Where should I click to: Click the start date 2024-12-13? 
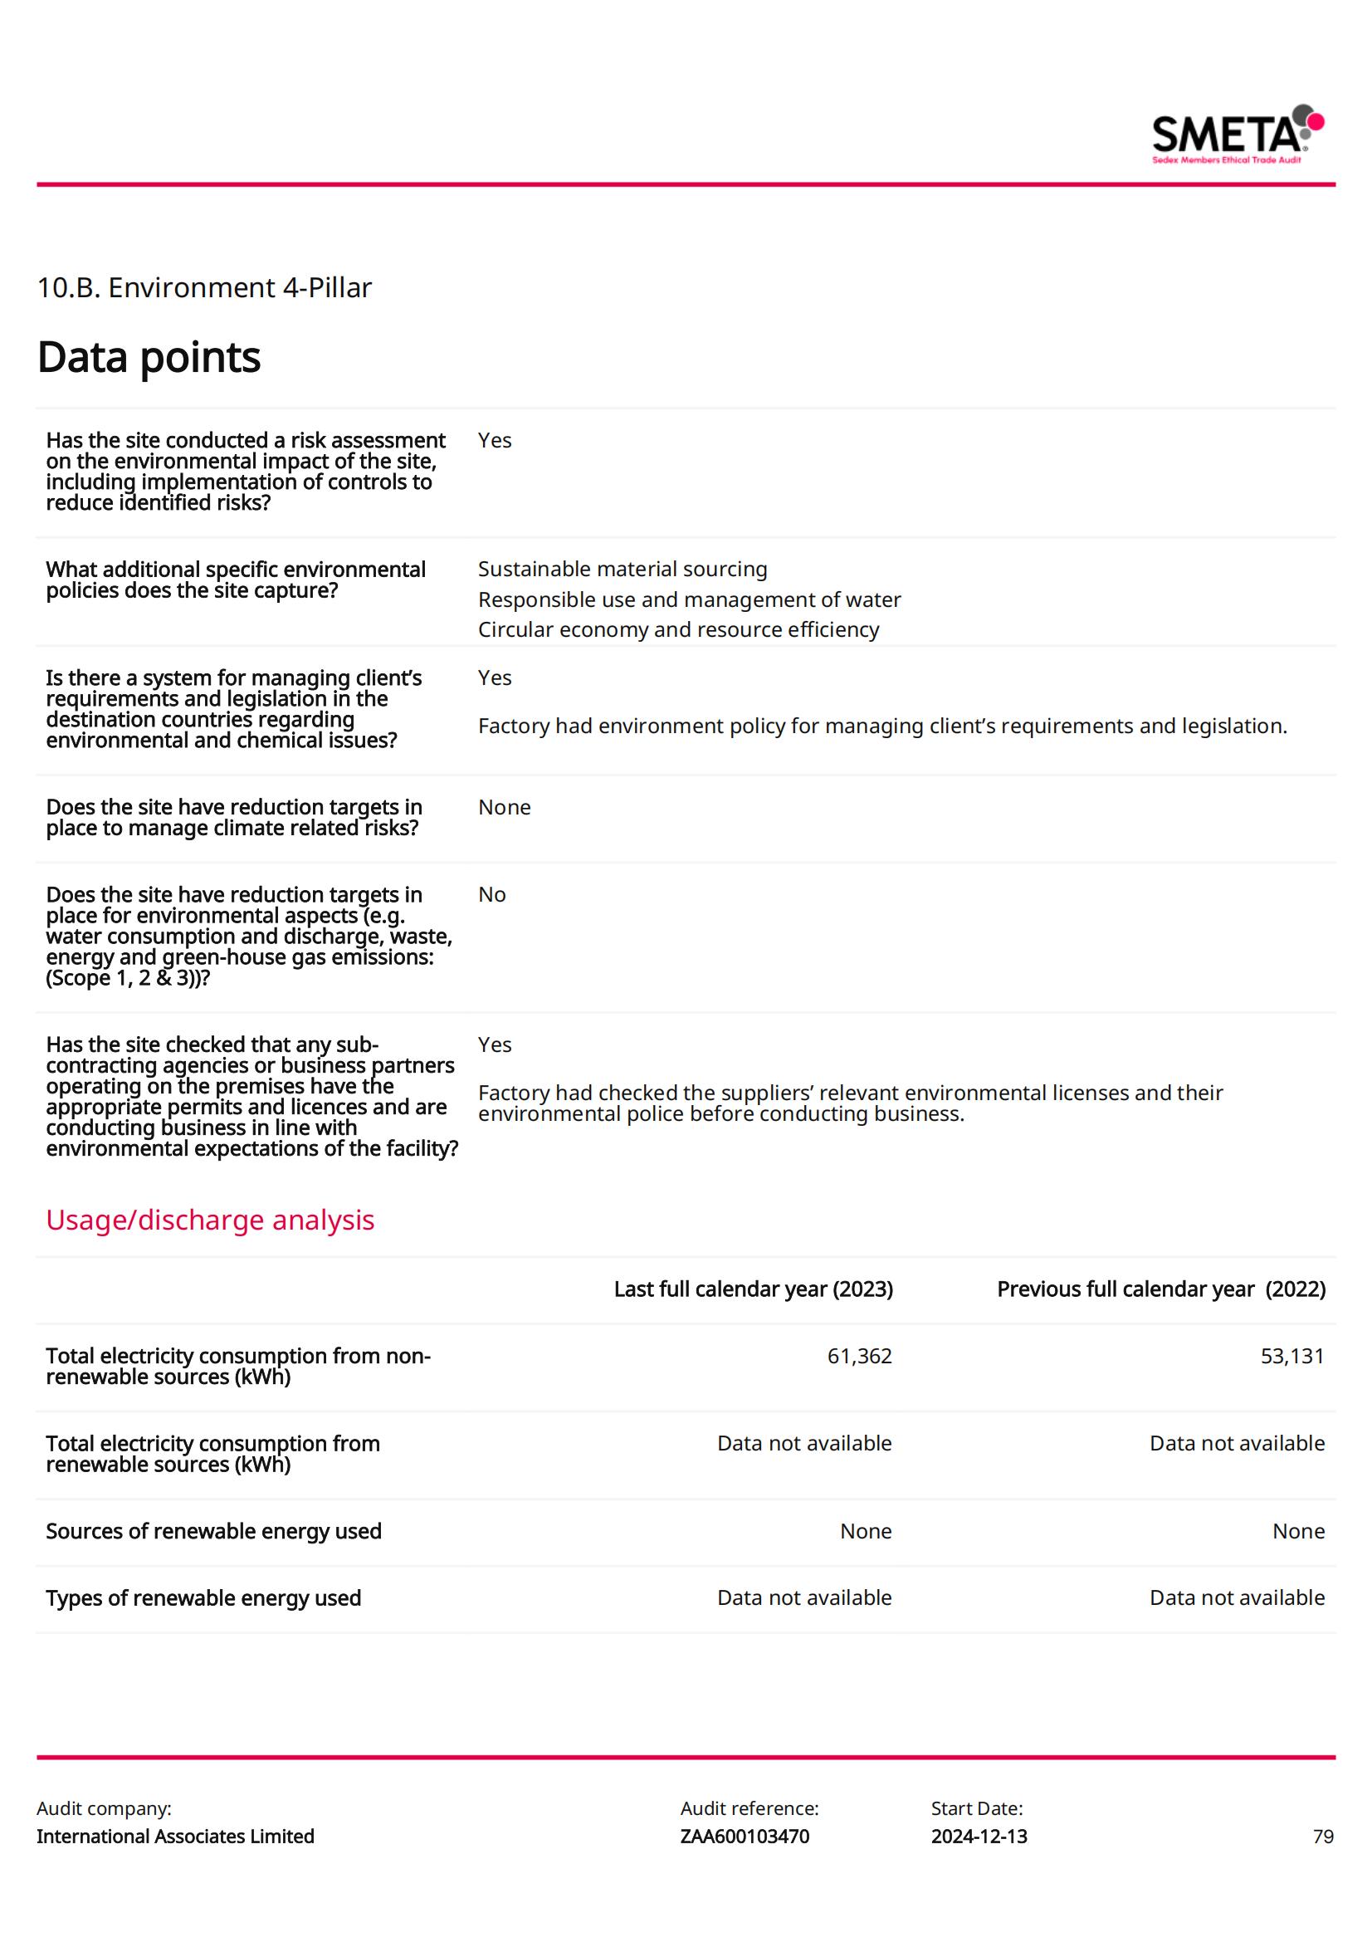[x=979, y=1837]
